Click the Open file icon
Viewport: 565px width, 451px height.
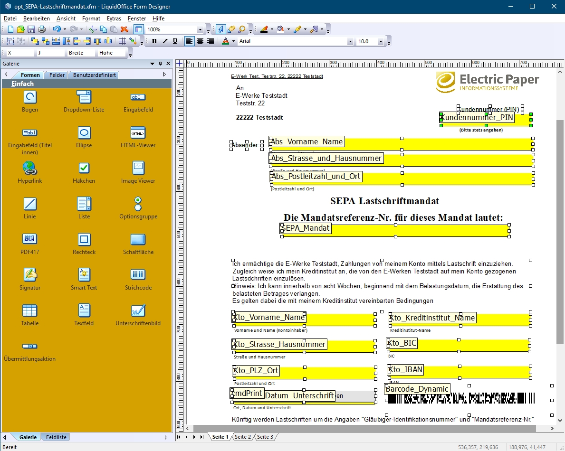(21, 29)
